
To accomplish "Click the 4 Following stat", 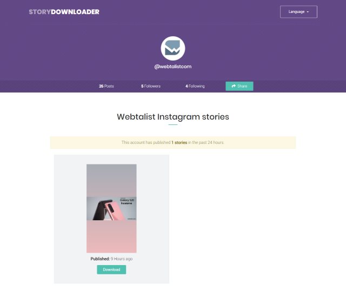I will click(x=195, y=86).
